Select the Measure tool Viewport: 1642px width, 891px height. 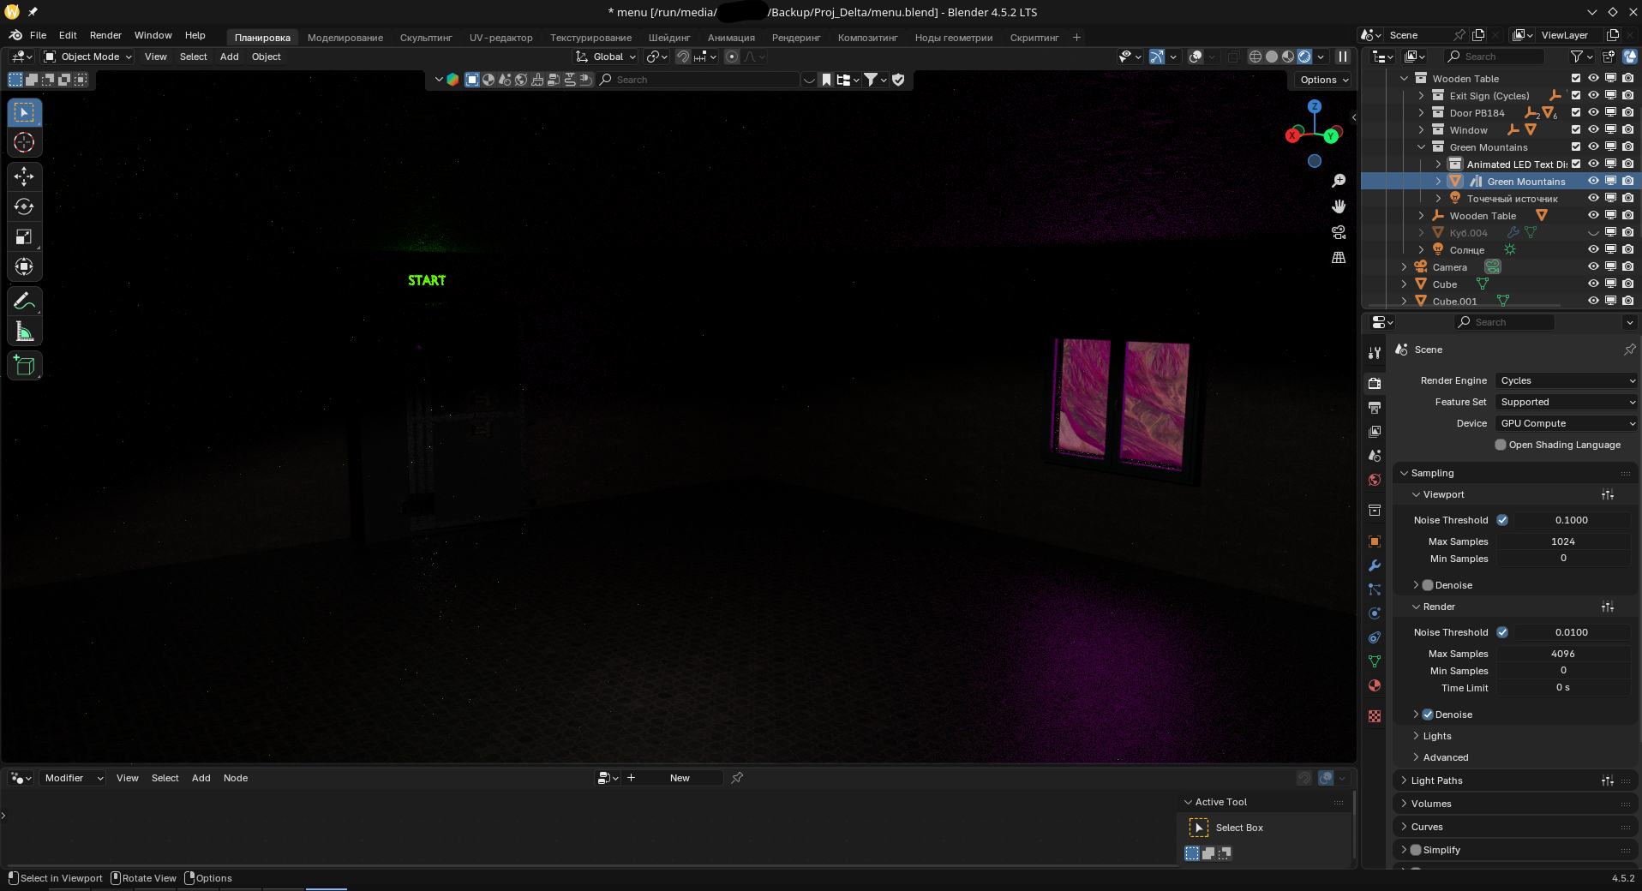(24, 332)
